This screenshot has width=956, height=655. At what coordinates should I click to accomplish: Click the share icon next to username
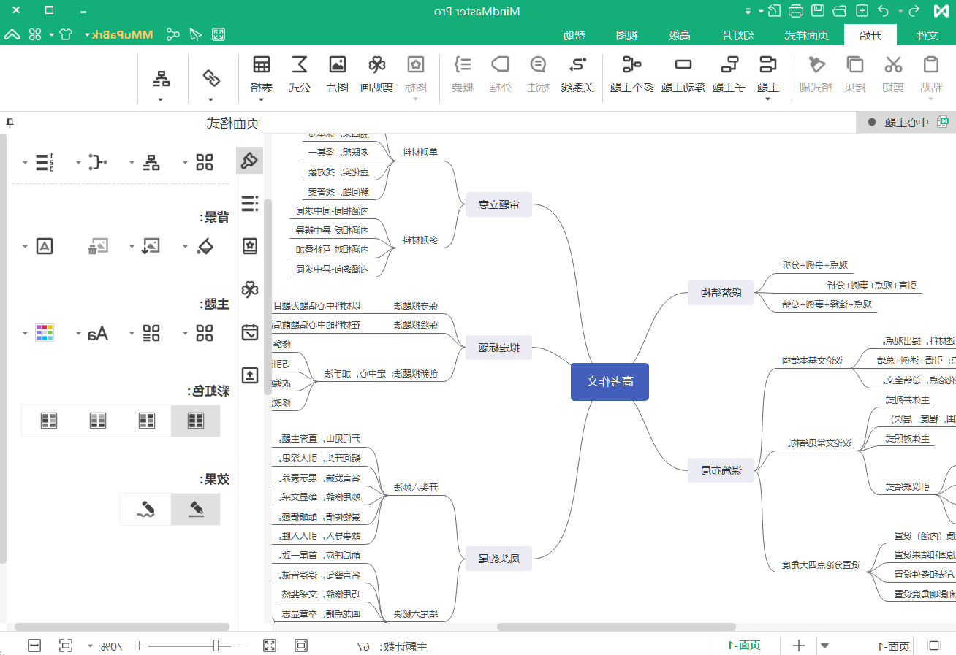point(172,34)
